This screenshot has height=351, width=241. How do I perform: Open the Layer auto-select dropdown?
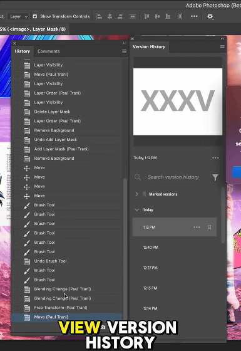coord(18,16)
